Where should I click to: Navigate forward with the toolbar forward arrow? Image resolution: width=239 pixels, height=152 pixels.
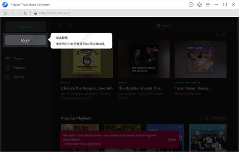coord(19,13)
